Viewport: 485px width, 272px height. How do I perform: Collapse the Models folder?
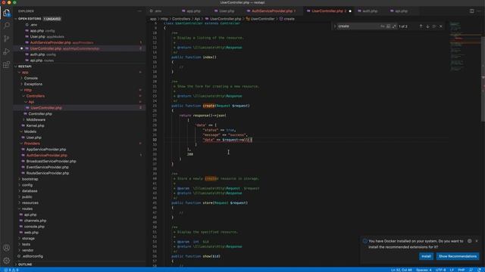click(30, 131)
